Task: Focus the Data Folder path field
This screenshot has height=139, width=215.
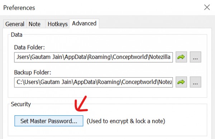Action: (x=94, y=57)
